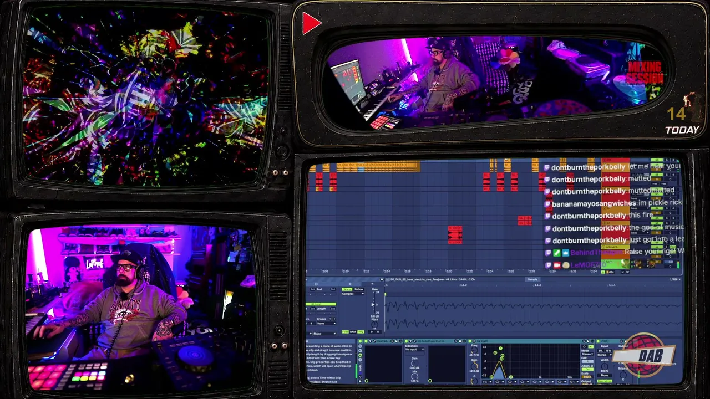
Task: Open Utility input Stereo dropdown
Action: pos(605,355)
